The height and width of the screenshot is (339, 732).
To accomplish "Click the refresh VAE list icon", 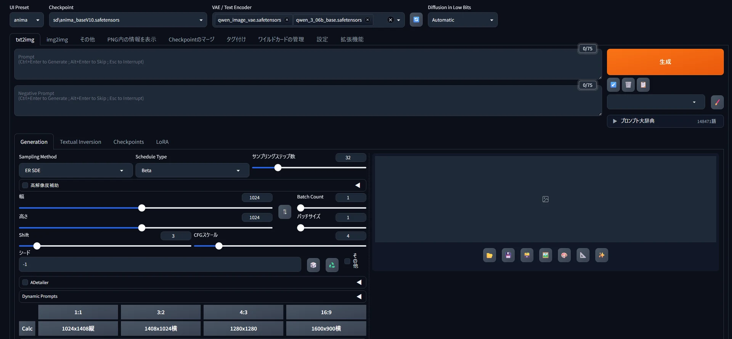I will point(416,19).
